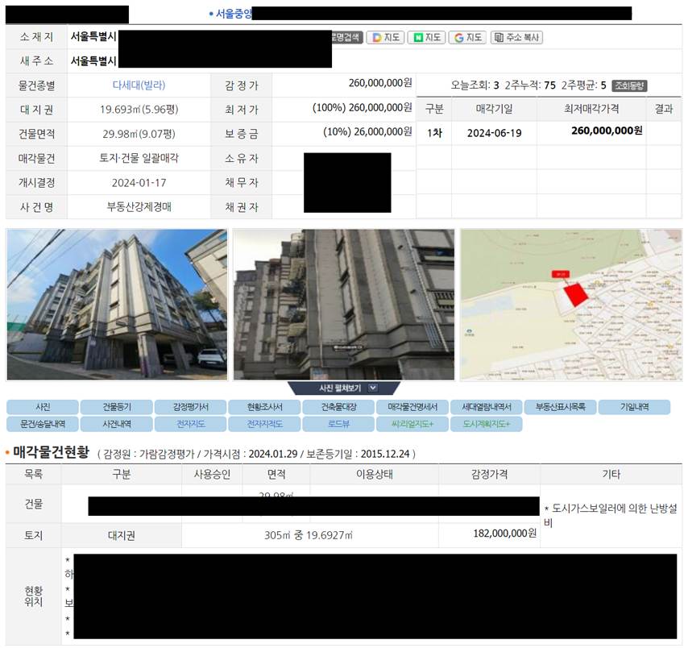Open the 건물등기 building registry tab

117,407
